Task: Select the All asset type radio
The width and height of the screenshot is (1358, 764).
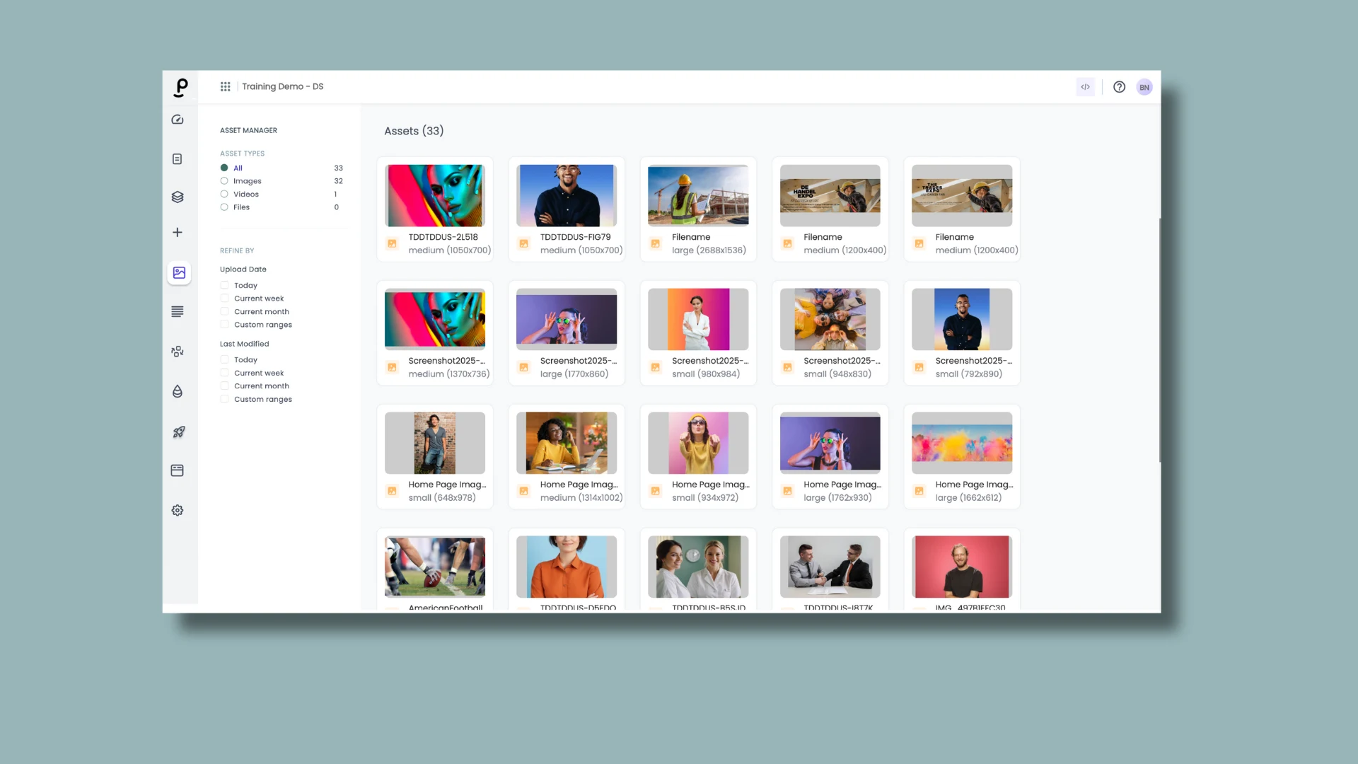Action: (x=224, y=168)
